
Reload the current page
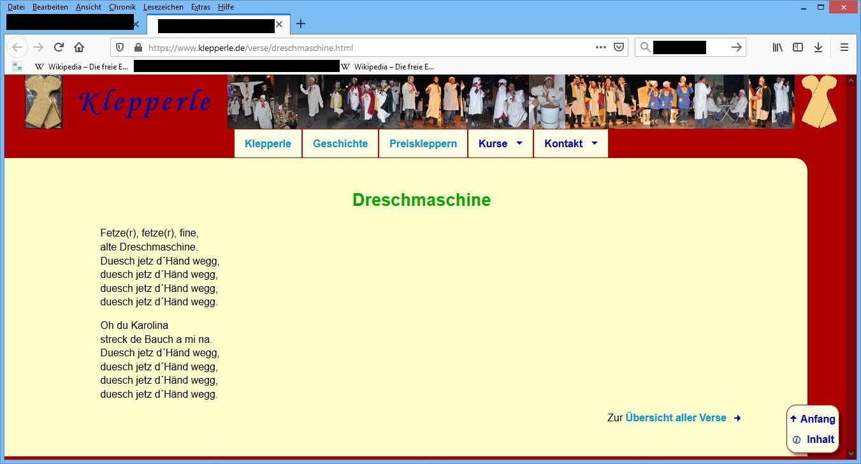click(x=59, y=47)
